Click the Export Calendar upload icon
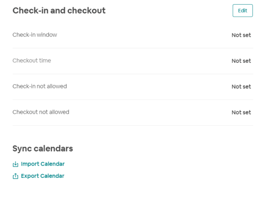The width and height of the screenshot is (275, 199). coord(16,176)
